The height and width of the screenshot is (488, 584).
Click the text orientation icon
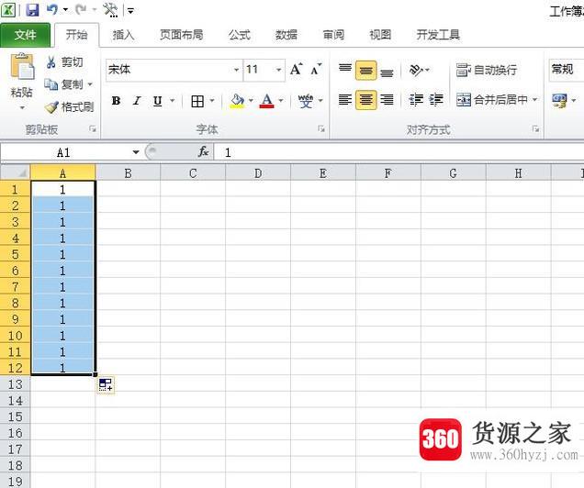point(416,70)
